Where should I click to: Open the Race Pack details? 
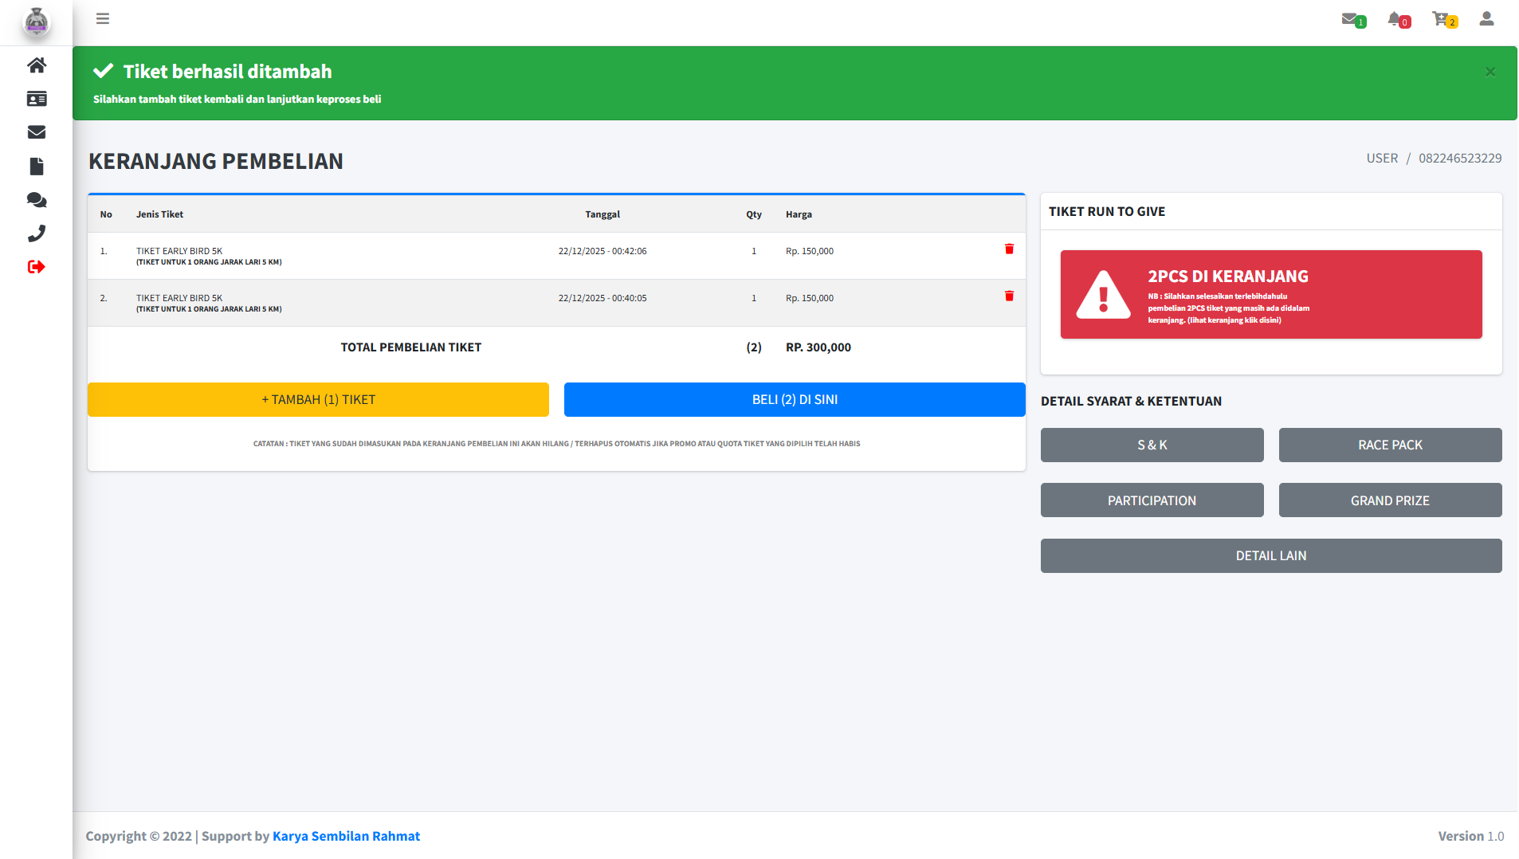[1389, 445]
